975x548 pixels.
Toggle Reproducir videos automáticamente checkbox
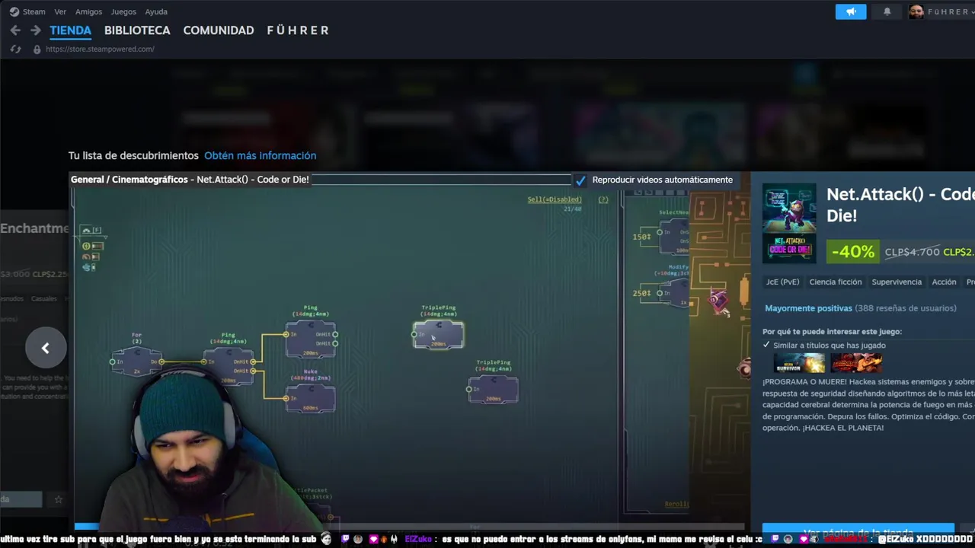[580, 180]
